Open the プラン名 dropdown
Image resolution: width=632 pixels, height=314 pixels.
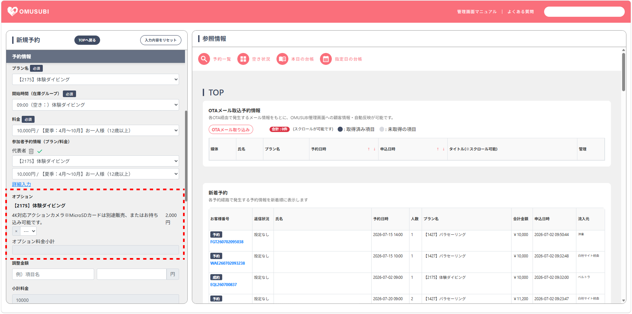tap(95, 79)
